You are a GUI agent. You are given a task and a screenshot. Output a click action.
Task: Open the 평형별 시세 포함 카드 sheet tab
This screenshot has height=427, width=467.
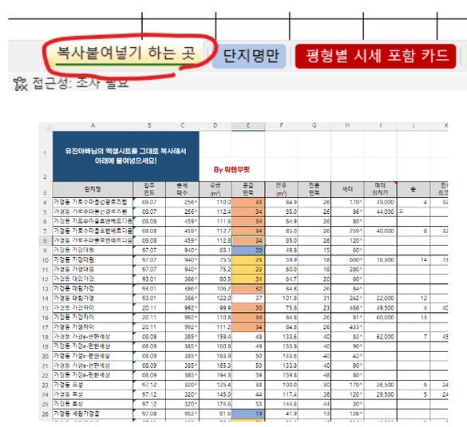375,56
